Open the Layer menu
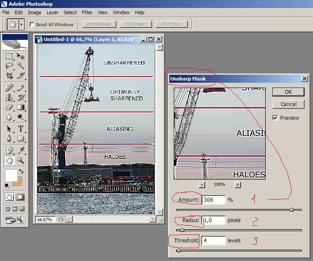The width and height of the screenshot is (313, 261). [x=52, y=12]
